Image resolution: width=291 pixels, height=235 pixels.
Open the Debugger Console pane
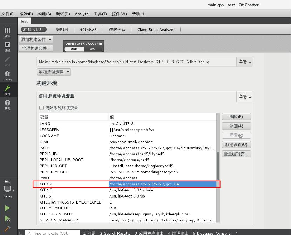211,233
